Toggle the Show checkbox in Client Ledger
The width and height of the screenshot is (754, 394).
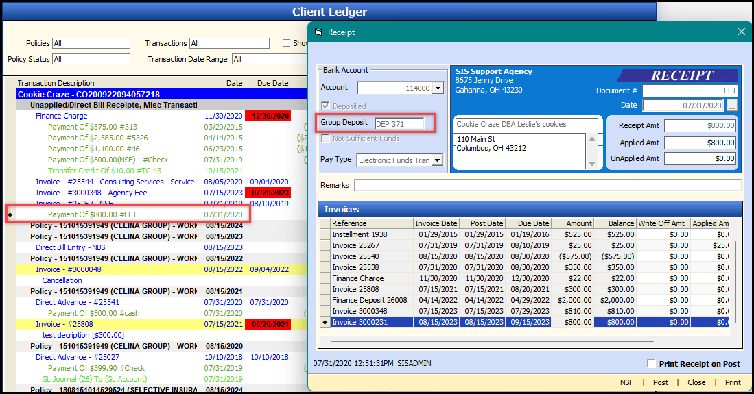coord(287,42)
